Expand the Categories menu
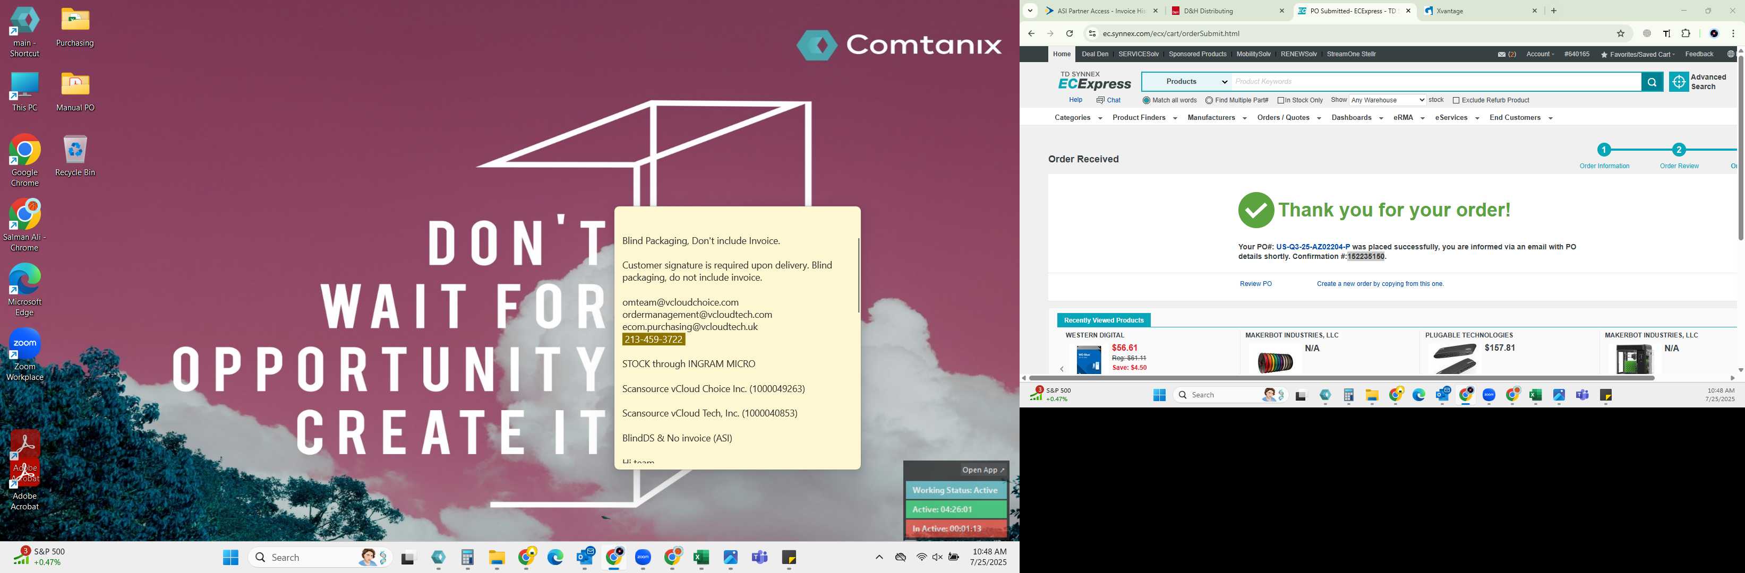The height and width of the screenshot is (573, 1745). (1079, 118)
